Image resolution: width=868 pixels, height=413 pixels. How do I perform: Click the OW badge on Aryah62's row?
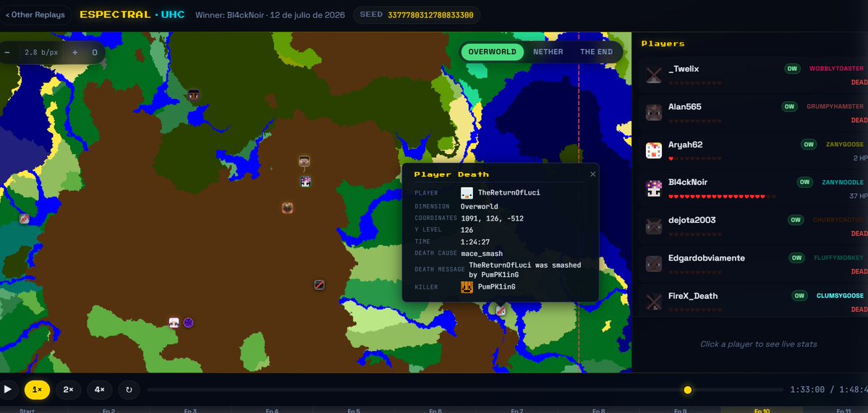pyautogui.click(x=809, y=145)
